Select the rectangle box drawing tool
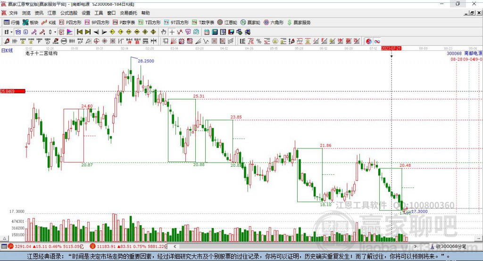Screen dimensions: 483x261 tap(165, 41)
